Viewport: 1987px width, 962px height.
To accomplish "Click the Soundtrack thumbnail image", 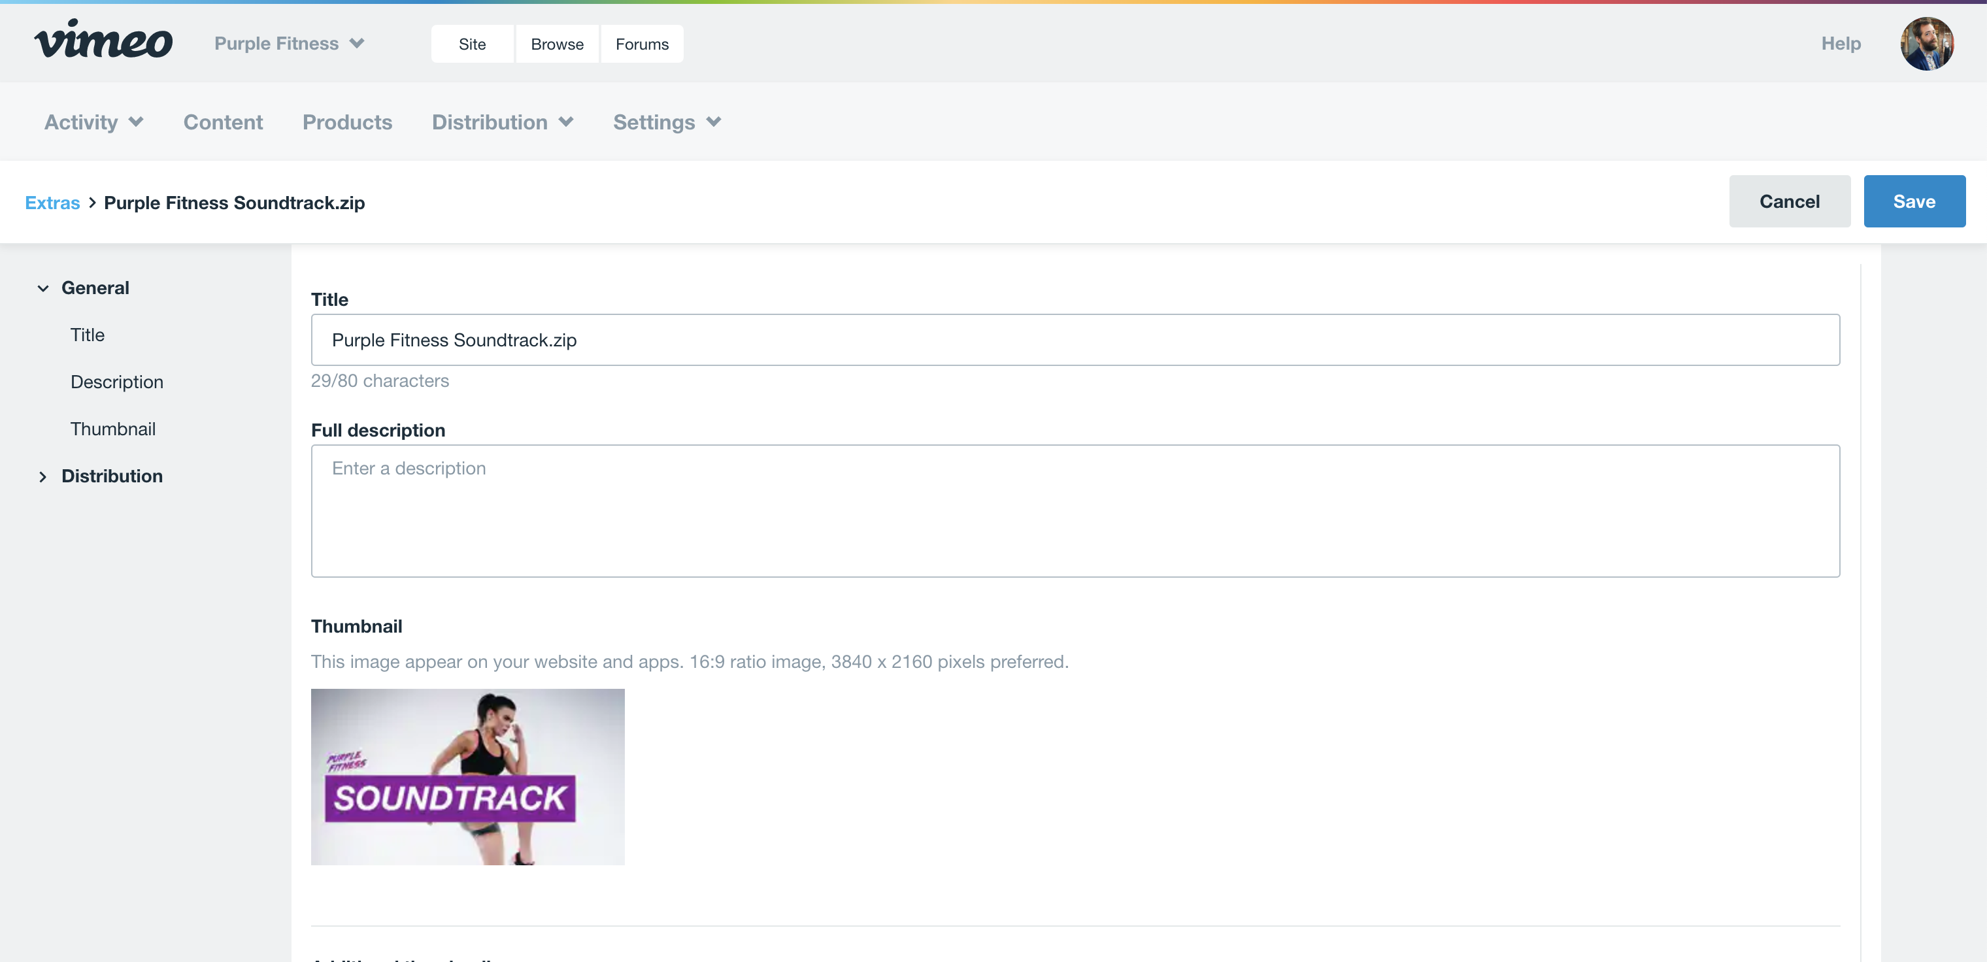I will coord(467,776).
